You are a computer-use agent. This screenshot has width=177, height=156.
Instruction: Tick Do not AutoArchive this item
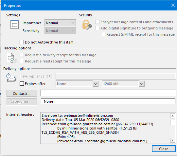[x=22, y=42]
